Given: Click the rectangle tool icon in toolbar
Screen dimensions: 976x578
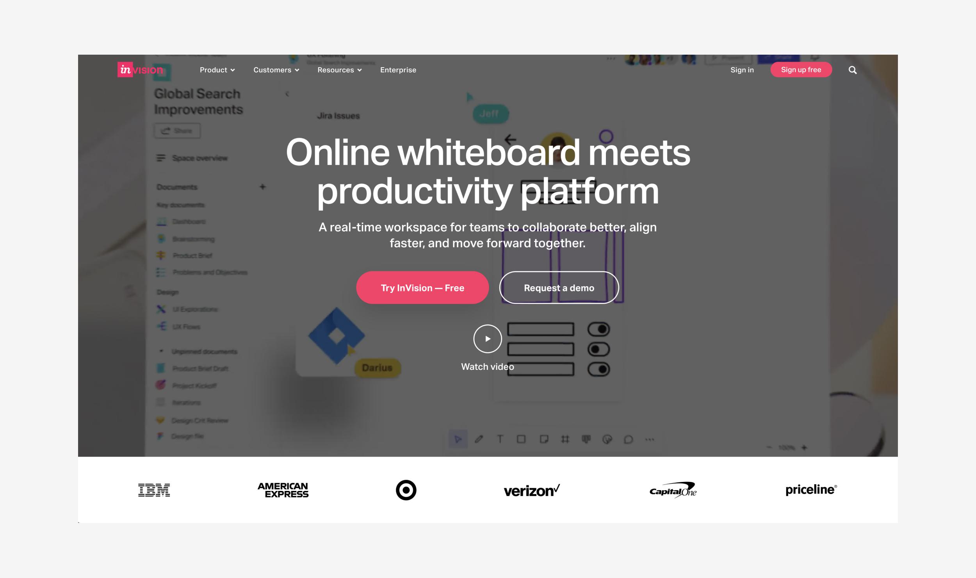Looking at the screenshot, I should click(521, 439).
